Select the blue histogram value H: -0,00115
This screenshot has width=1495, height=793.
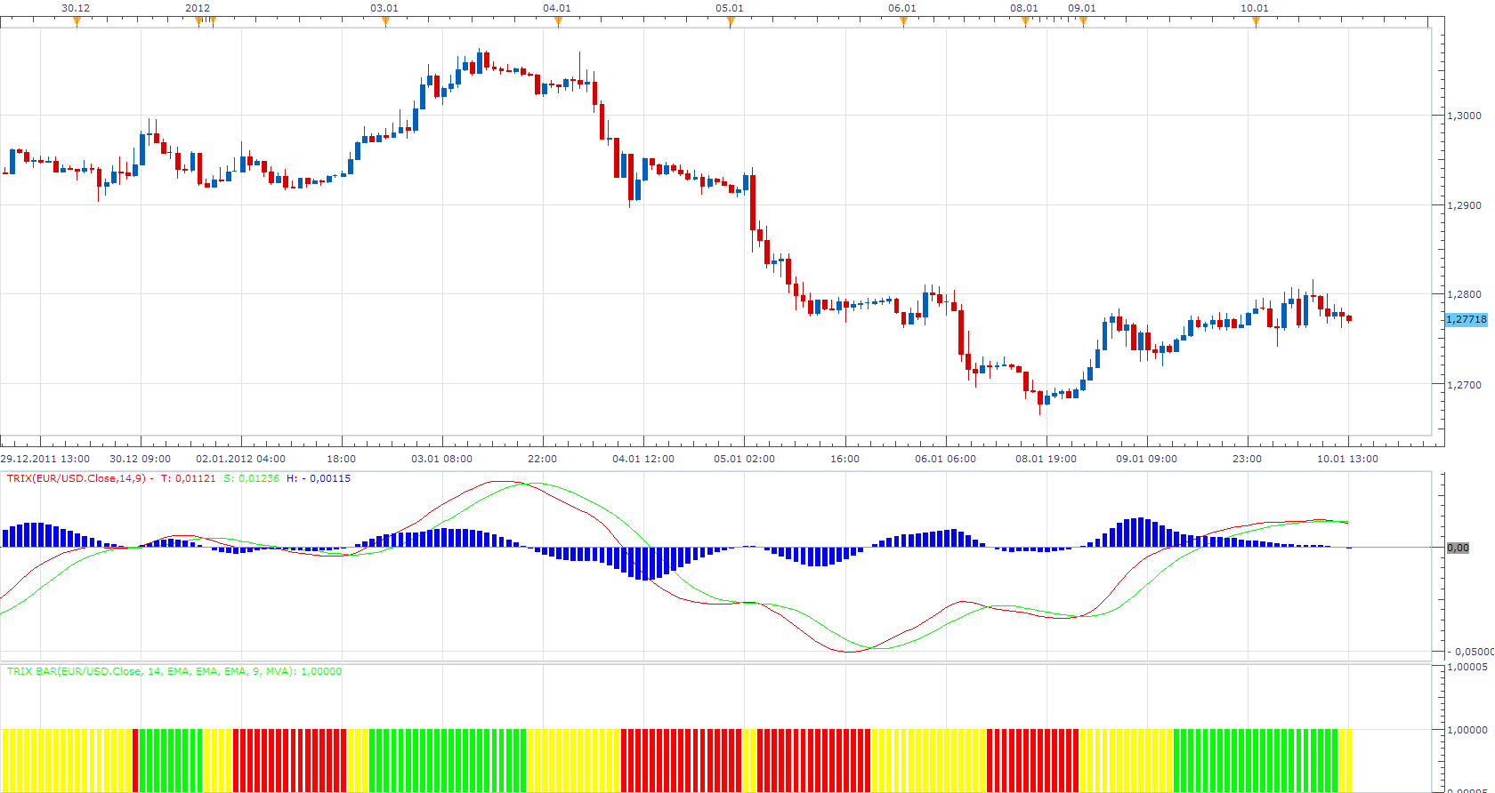[x=319, y=478]
